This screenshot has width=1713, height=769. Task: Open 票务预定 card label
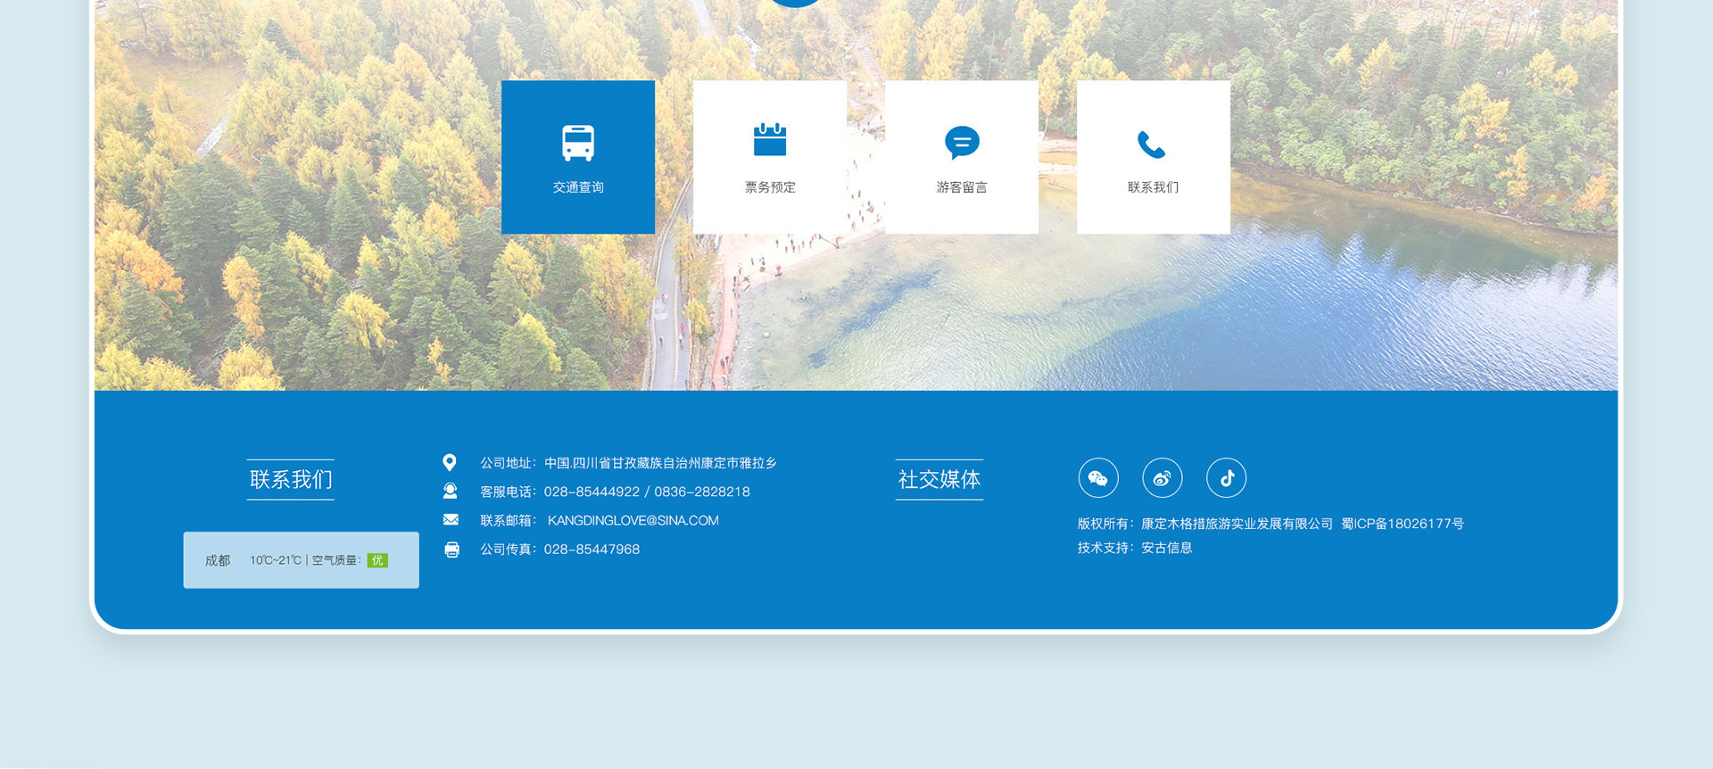tap(770, 187)
